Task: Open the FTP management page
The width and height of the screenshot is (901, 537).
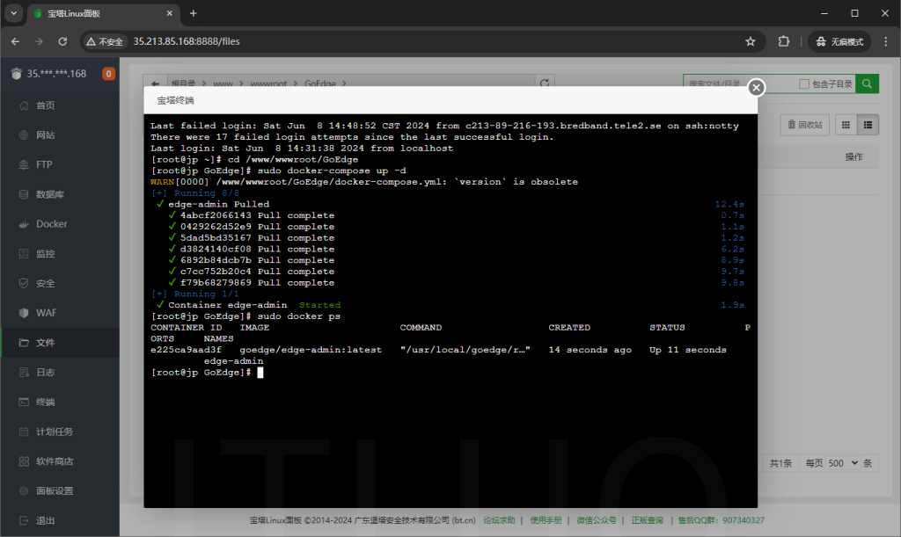Action: 44,164
